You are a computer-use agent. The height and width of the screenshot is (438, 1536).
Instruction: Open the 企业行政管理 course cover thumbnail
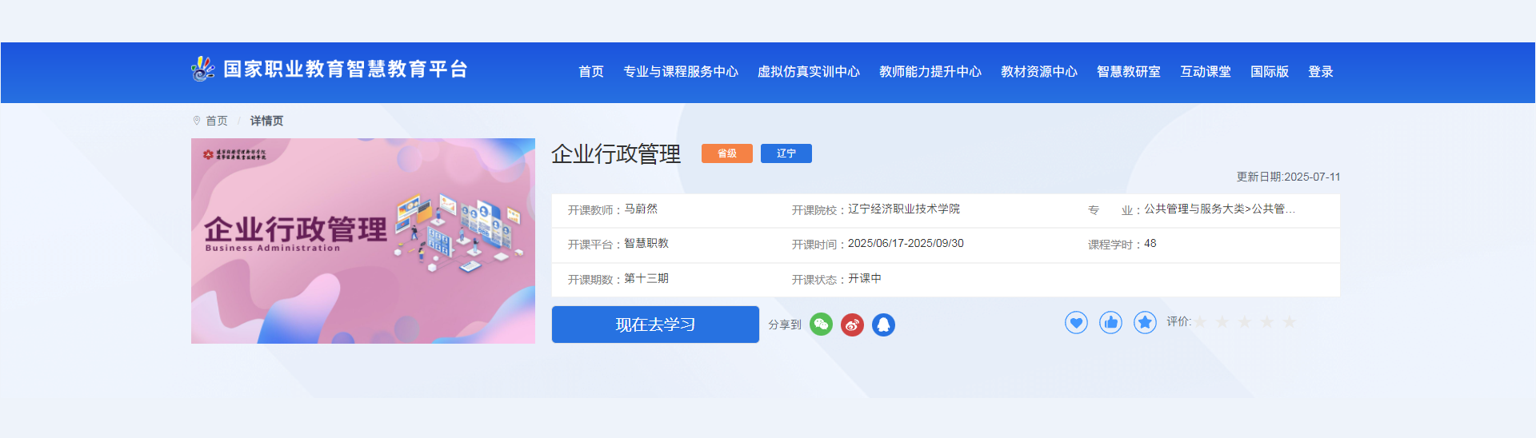(x=363, y=241)
